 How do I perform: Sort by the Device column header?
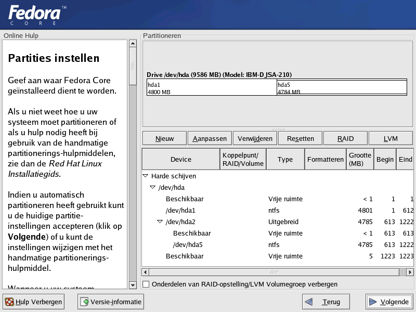click(x=181, y=159)
